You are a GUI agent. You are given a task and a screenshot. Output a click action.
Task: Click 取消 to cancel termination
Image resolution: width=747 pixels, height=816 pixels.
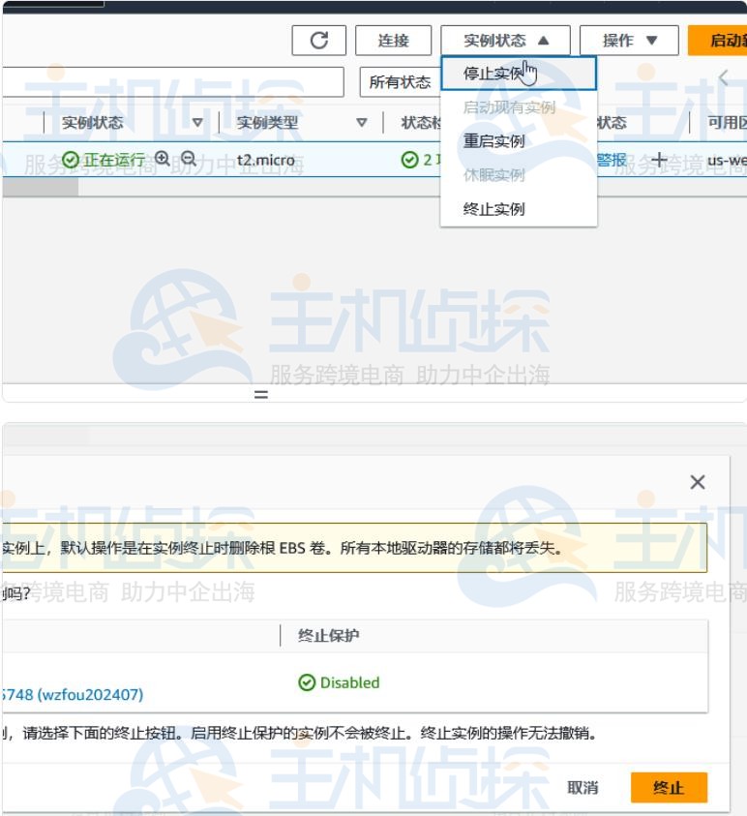pos(583,787)
